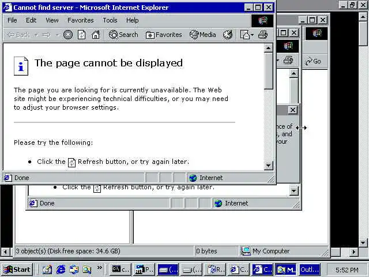
Task: Click the magnifier Quick Launch icon
Action: click(87, 269)
